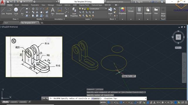Expand the Block panel
This screenshot has width=188, height=105.
pos(113,19)
